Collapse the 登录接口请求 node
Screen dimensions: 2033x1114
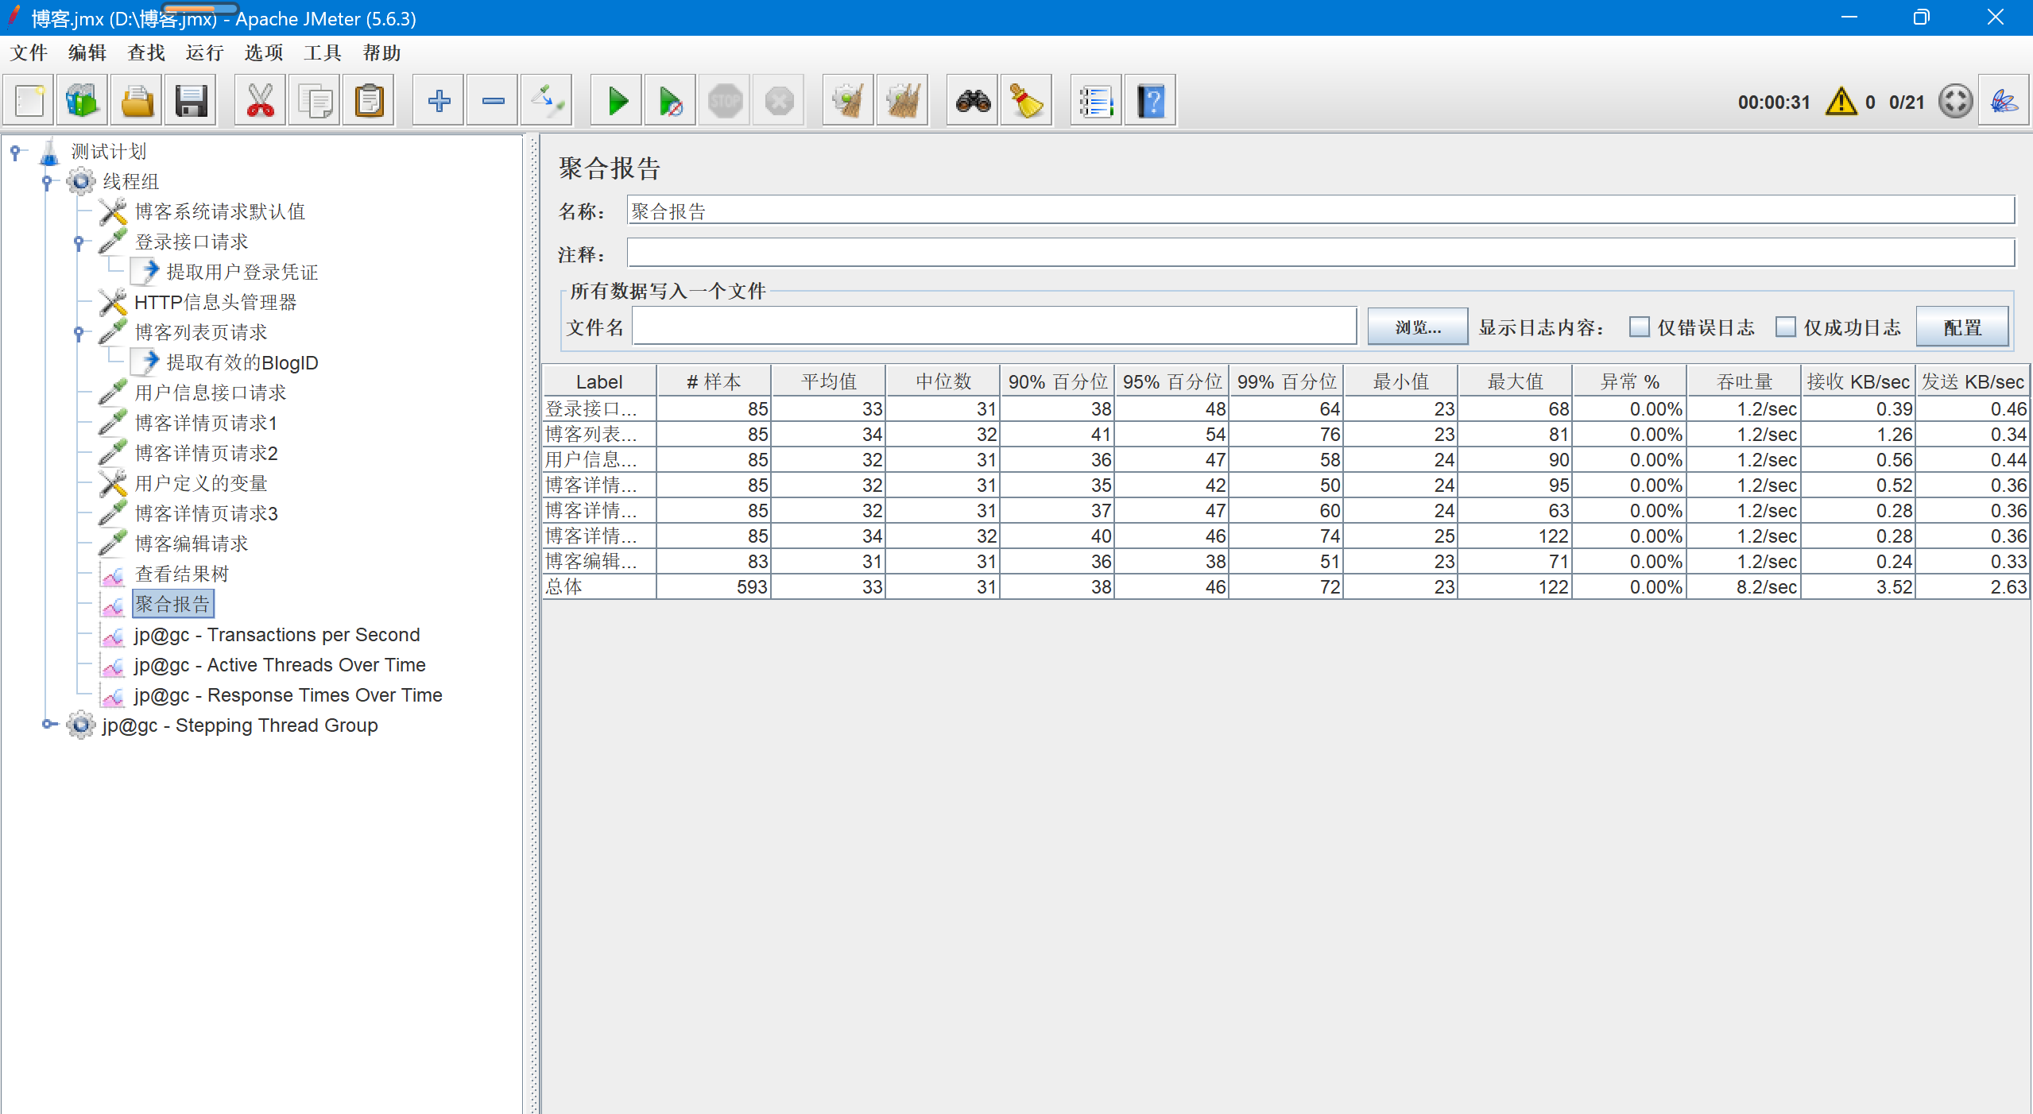point(79,242)
